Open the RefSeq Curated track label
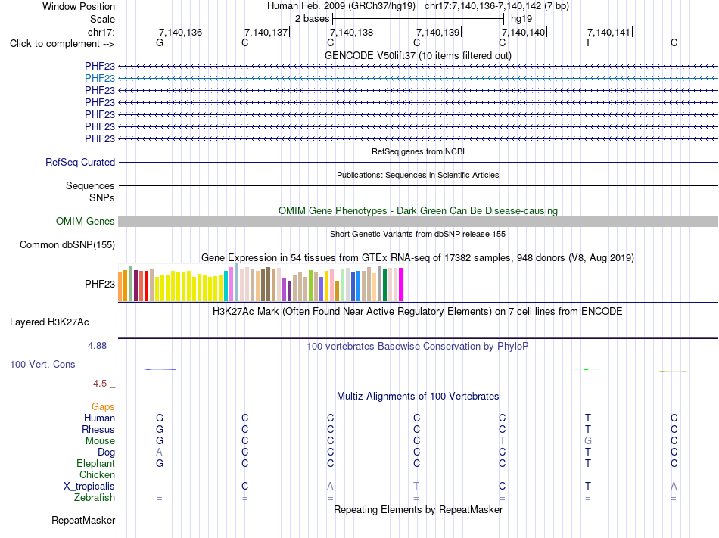Viewport: 719px width, 538px height. click(x=80, y=162)
